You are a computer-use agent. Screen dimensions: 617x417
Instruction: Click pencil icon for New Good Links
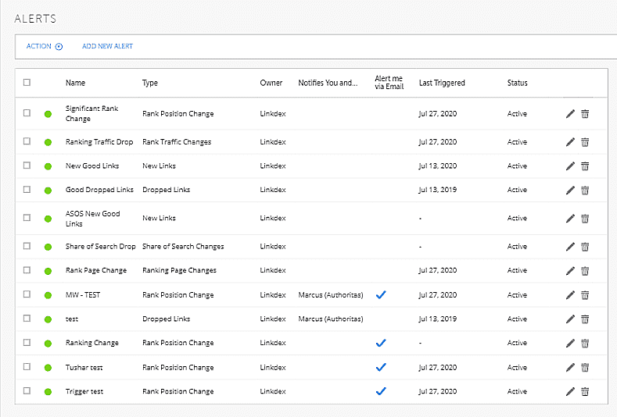click(570, 166)
